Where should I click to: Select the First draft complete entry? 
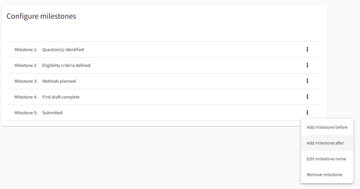tap(61, 97)
